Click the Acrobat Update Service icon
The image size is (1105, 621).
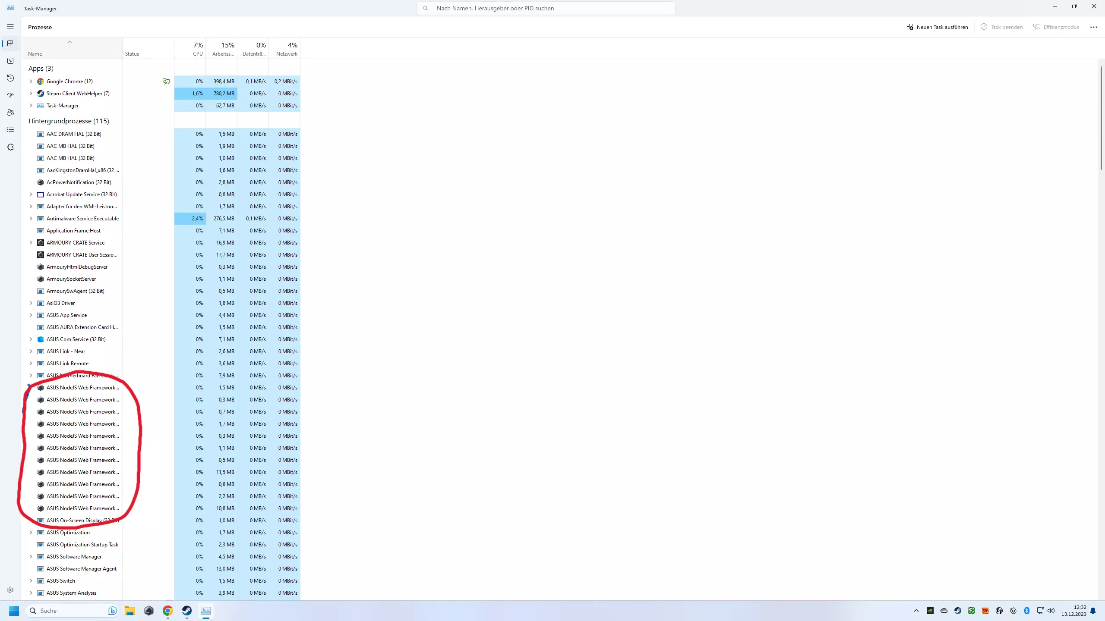pyautogui.click(x=41, y=194)
